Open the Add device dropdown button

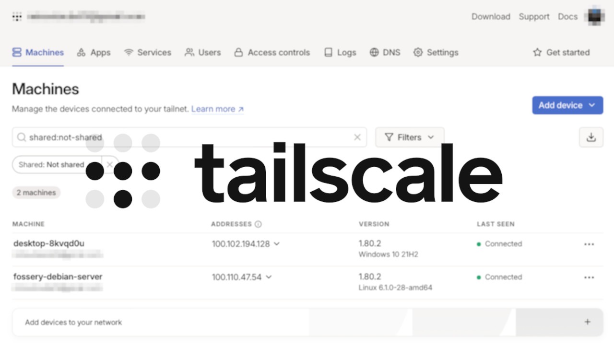coord(567,105)
